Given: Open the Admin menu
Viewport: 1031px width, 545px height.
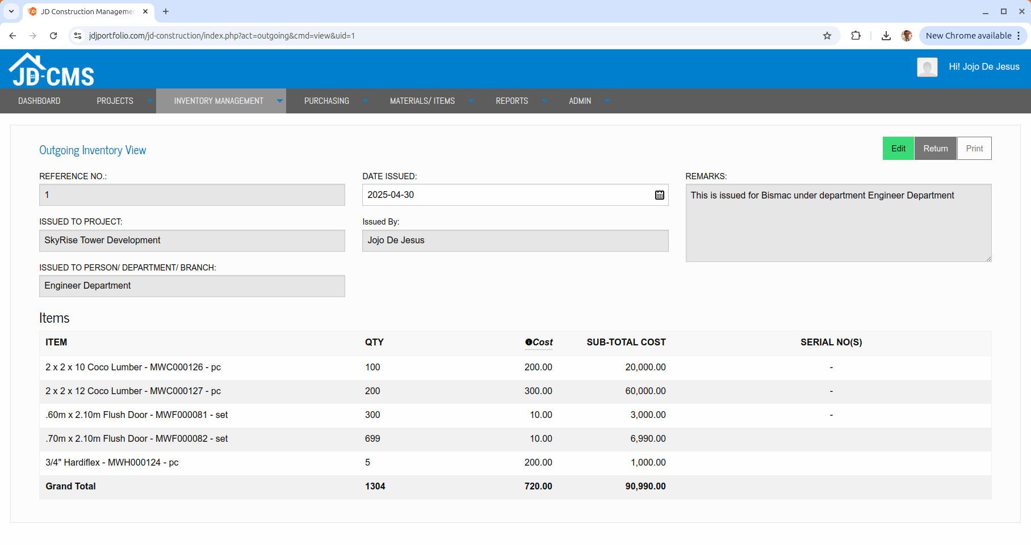Looking at the screenshot, I should point(580,101).
